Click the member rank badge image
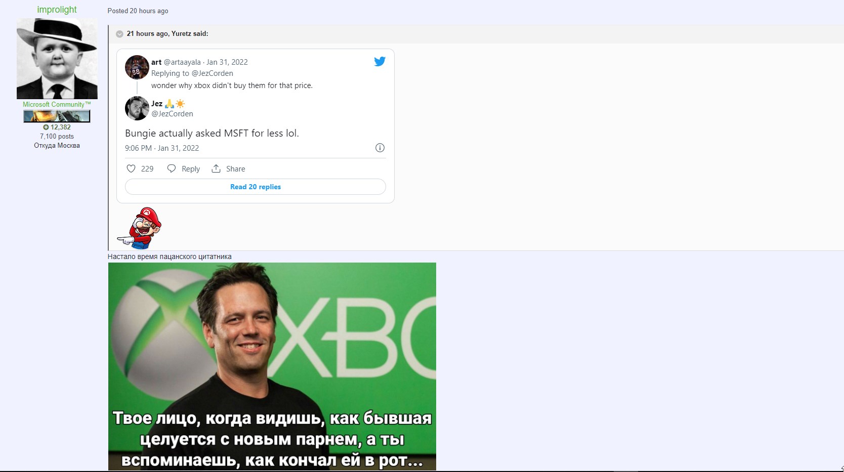 point(57,116)
